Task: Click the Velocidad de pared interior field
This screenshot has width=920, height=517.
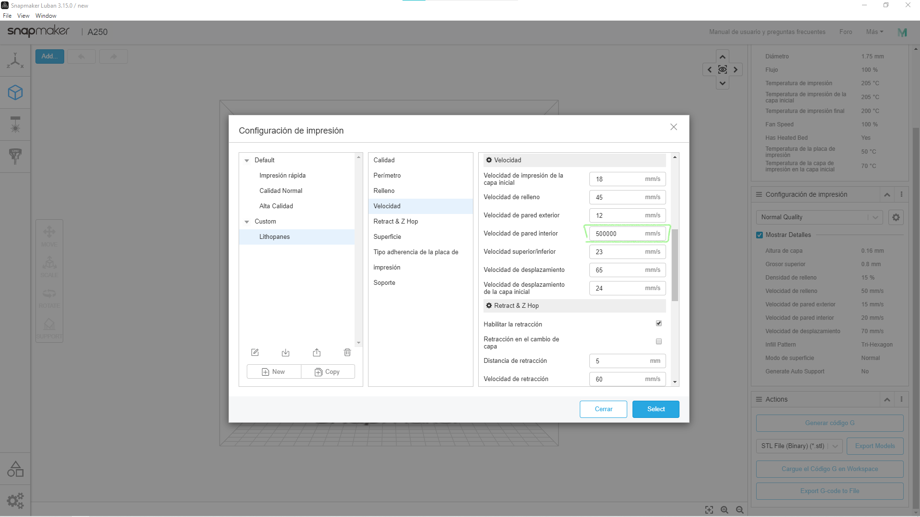Action: 618,234
